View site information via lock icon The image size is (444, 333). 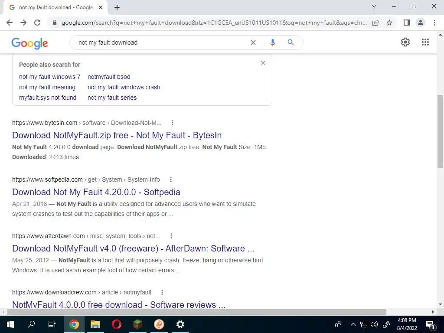click(55, 23)
